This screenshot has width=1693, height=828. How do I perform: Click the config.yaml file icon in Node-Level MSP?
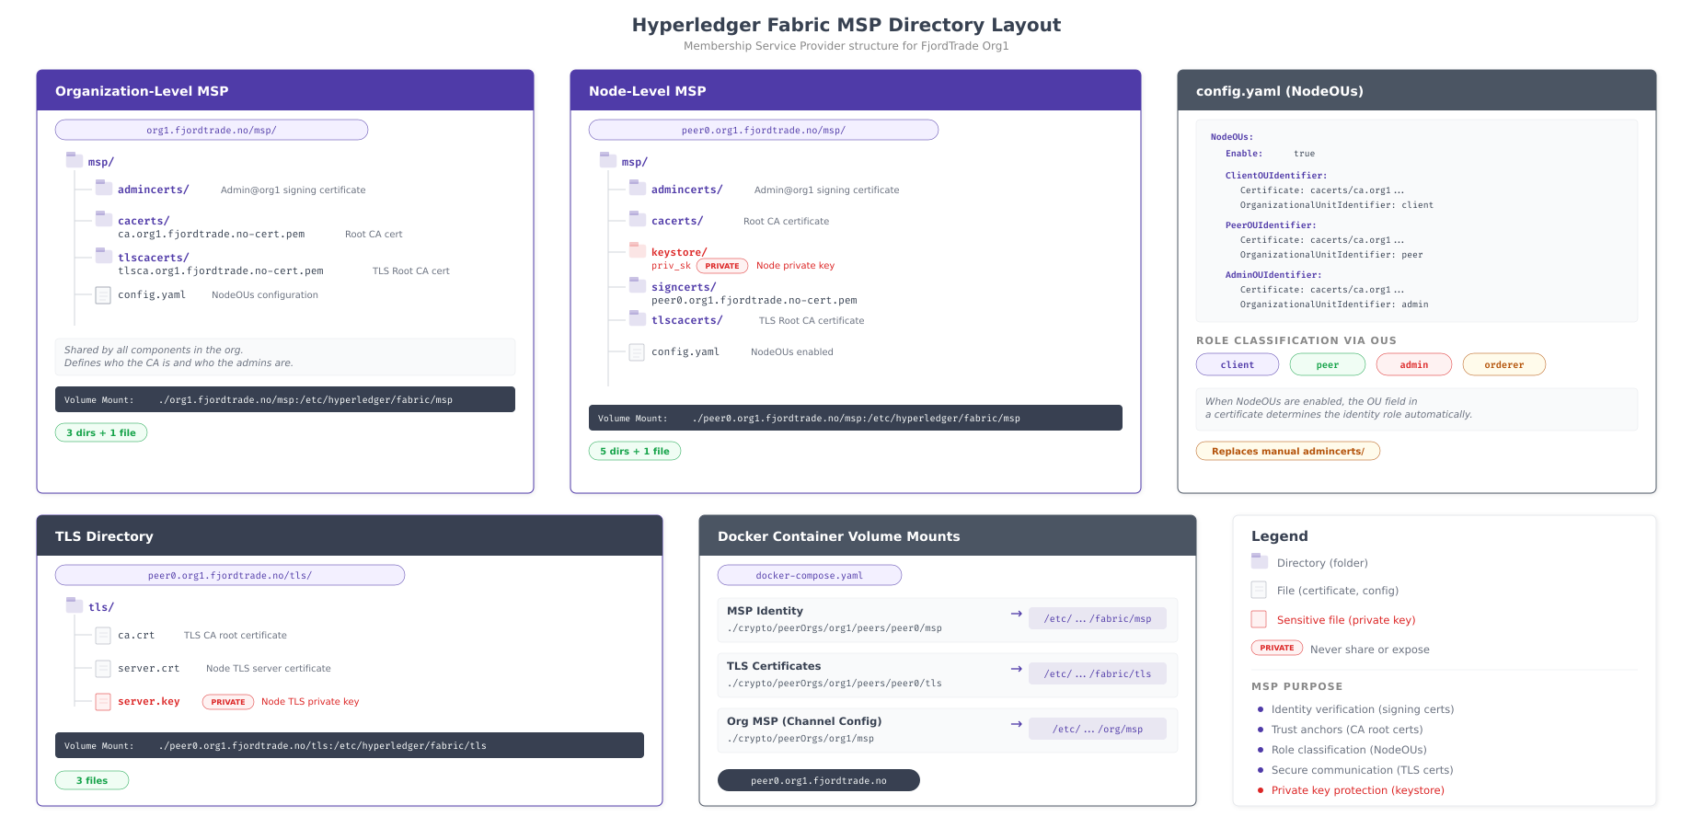pos(637,351)
